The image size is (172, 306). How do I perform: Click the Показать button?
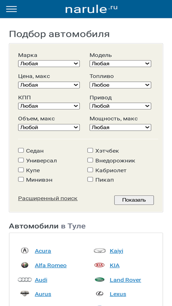[134, 200]
